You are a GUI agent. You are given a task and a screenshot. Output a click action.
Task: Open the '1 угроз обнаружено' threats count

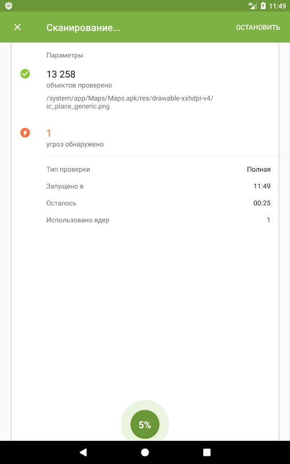[75, 138]
